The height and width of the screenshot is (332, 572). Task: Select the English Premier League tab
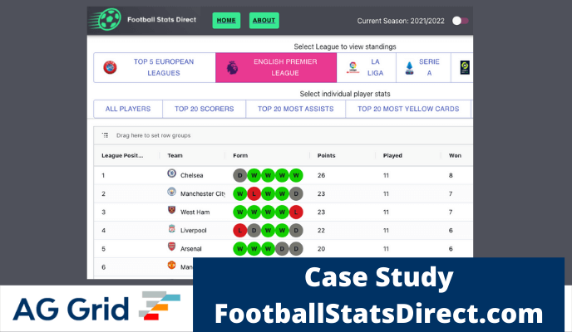point(276,67)
